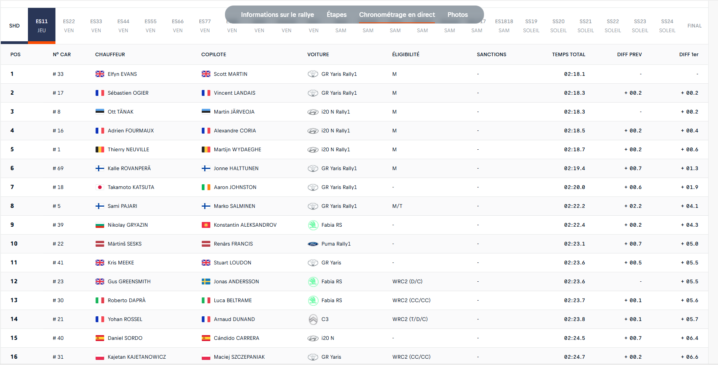Click co-driver name Cándido CARRERA
The height and width of the screenshot is (365, 718).
[x=236, y=338]
